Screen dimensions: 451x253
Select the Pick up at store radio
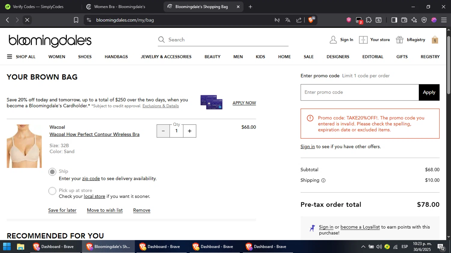coord(52,191)
